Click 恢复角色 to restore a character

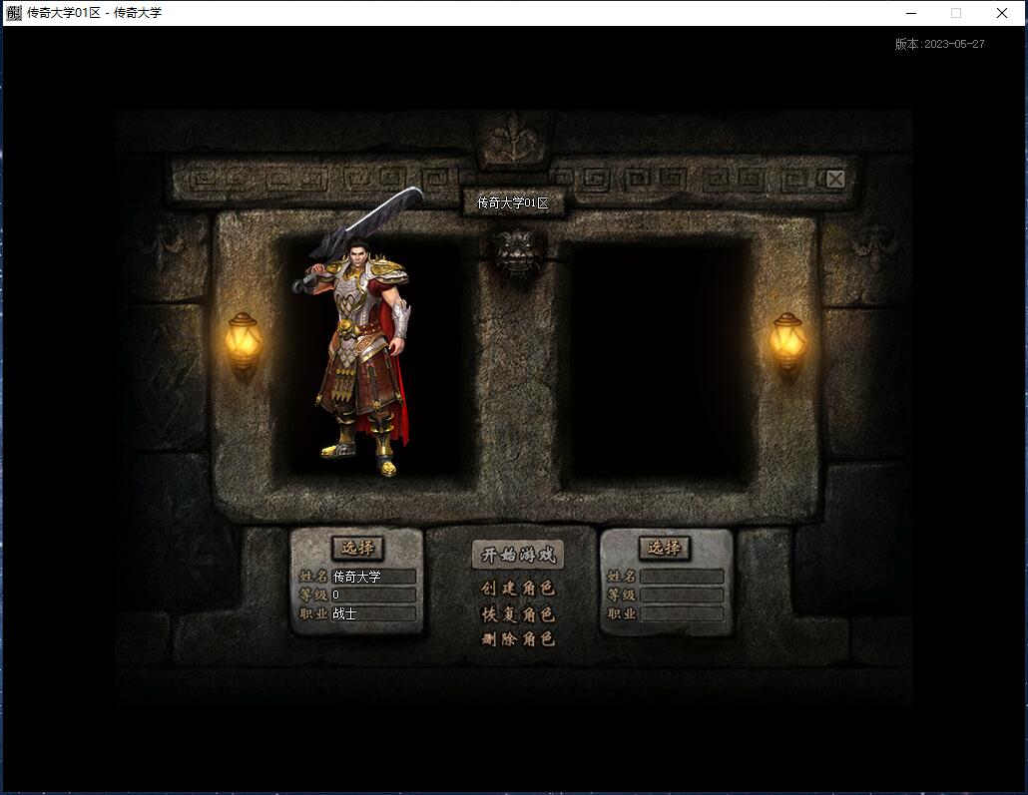(518, 614)
